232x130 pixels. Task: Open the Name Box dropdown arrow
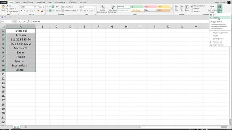pyautogui.click(x=12, y=22)
